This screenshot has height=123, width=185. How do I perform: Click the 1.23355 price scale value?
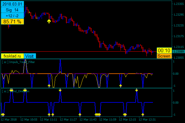(179, 4)
